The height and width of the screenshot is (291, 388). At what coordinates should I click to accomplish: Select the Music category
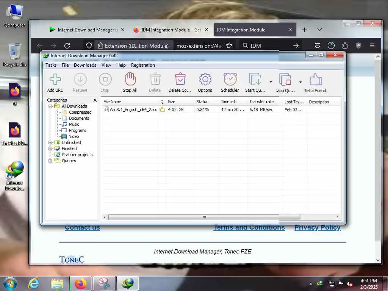74,124
